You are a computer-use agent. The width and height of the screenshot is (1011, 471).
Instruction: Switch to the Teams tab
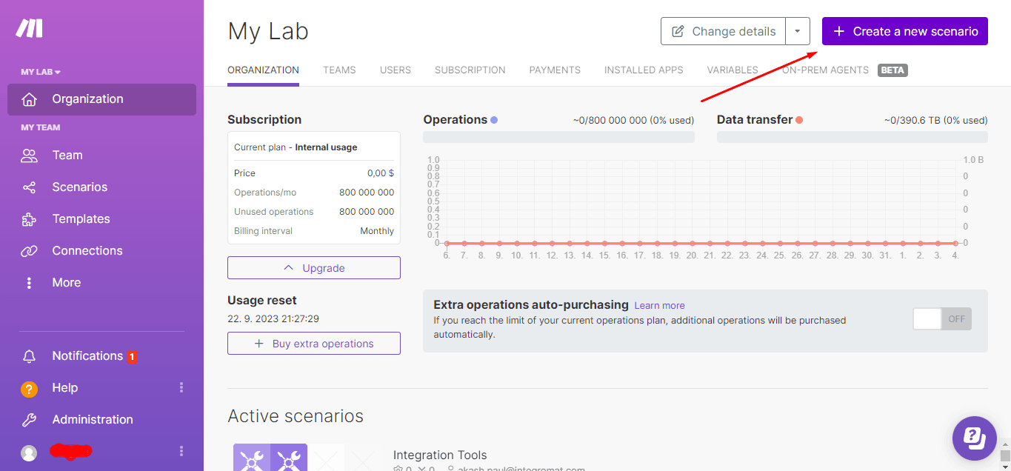pyautogui.click(x=339, y=70)
